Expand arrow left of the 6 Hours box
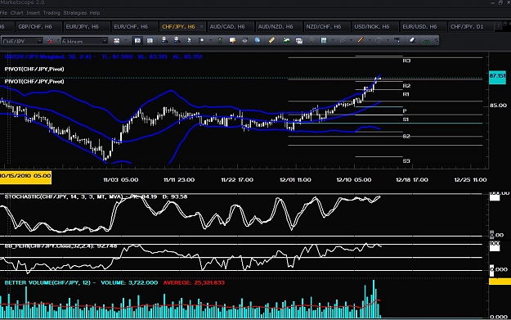This screenshot has width=511, height=320. [58, 40]
